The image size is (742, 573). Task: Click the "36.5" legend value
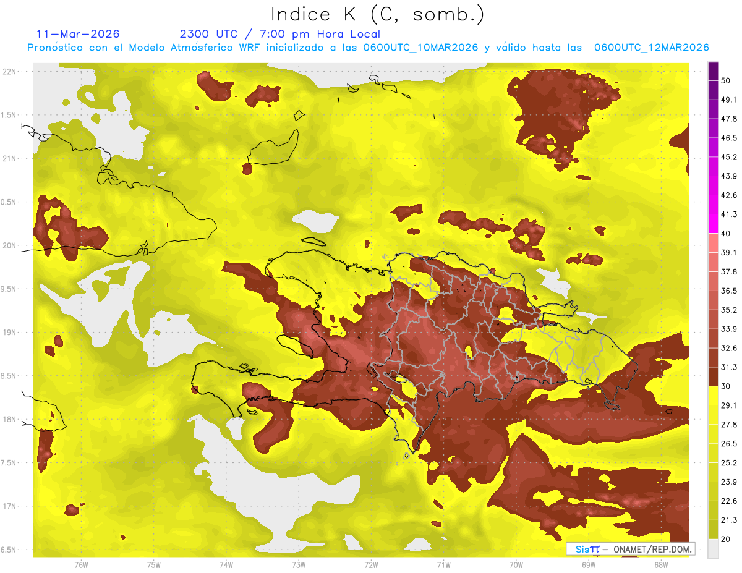729,291
